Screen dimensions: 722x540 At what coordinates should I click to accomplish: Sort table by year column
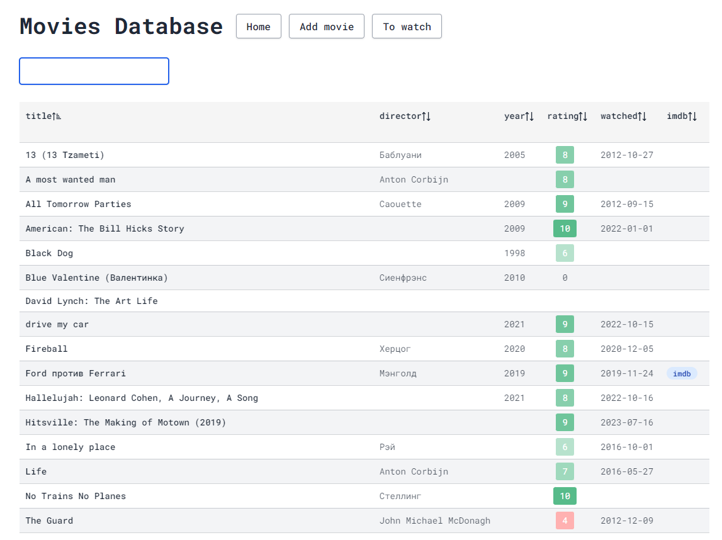(x=519, y=116)
